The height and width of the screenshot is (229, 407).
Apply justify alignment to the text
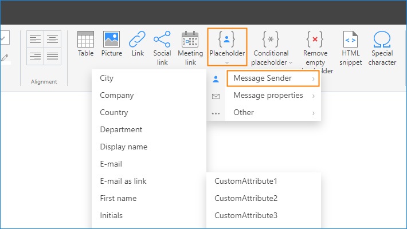pos(53,56)
